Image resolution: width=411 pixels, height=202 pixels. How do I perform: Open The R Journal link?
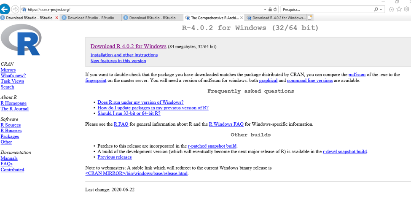coord(15,109)
